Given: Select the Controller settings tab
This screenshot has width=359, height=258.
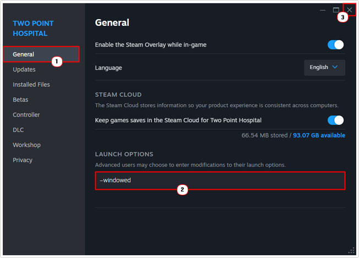Looking at the screenshot, I should coord(26,115).
